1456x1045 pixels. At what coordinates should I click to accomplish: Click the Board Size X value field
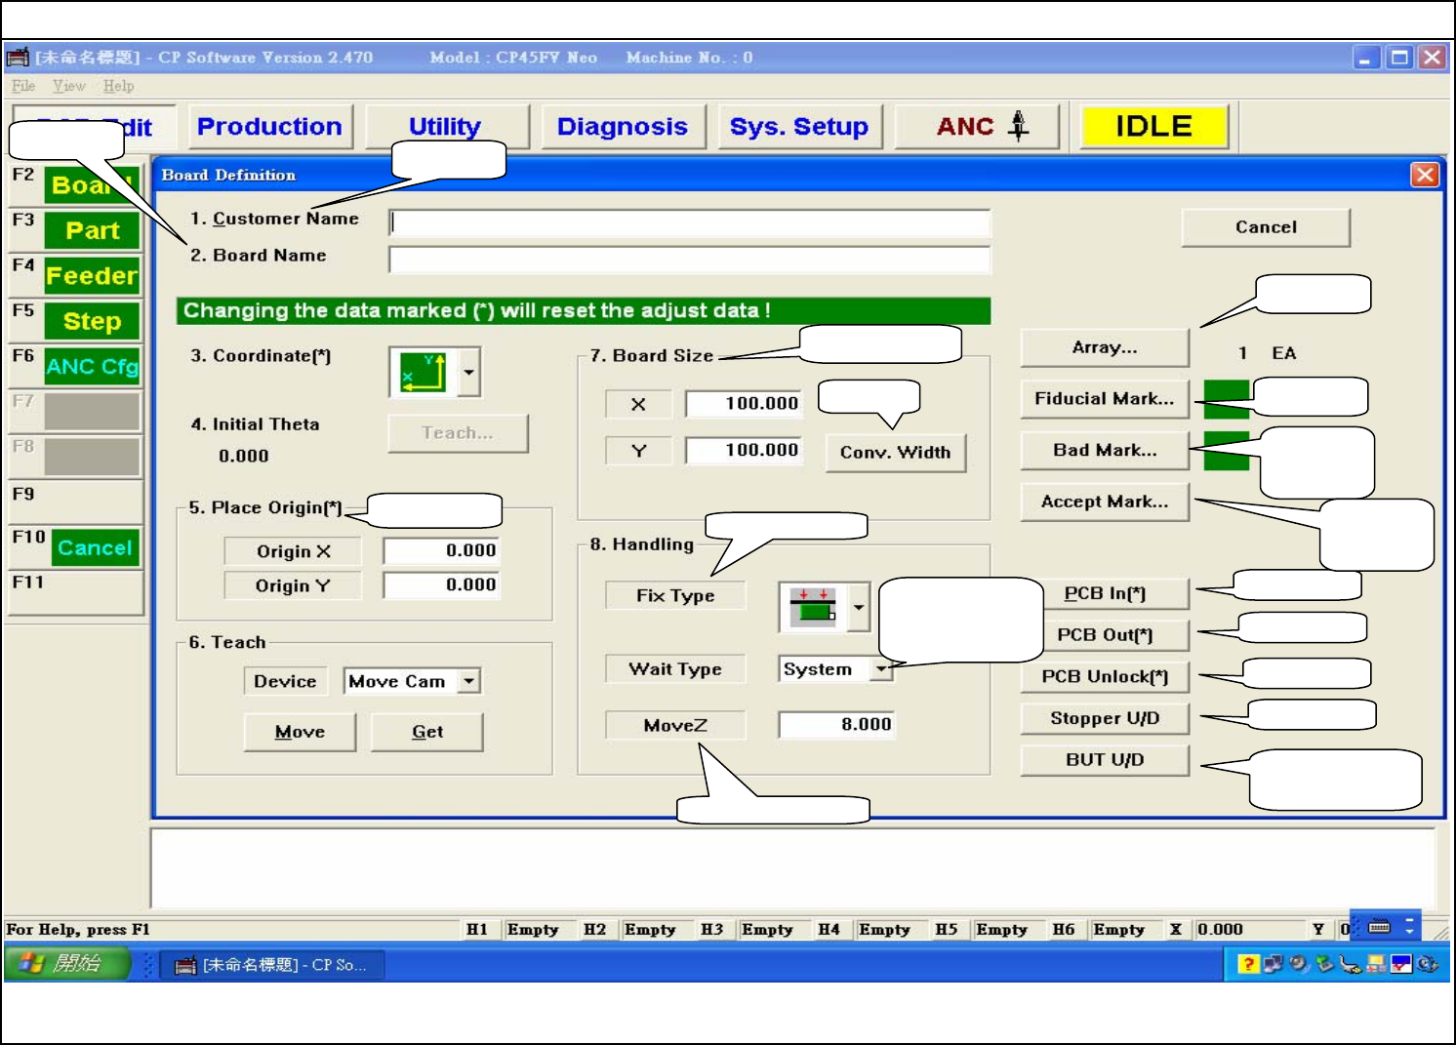click(x=744, y=404)
